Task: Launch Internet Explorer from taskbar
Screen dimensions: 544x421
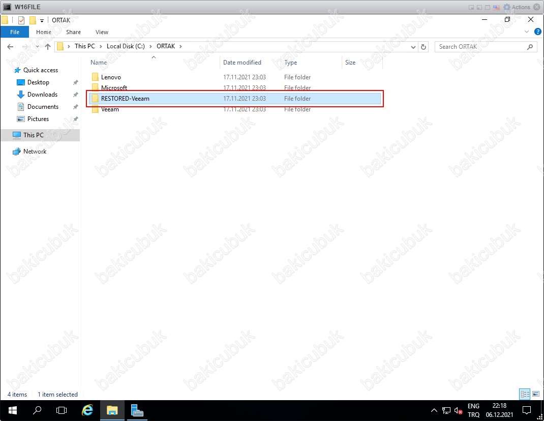Action: tap(87, 411)
